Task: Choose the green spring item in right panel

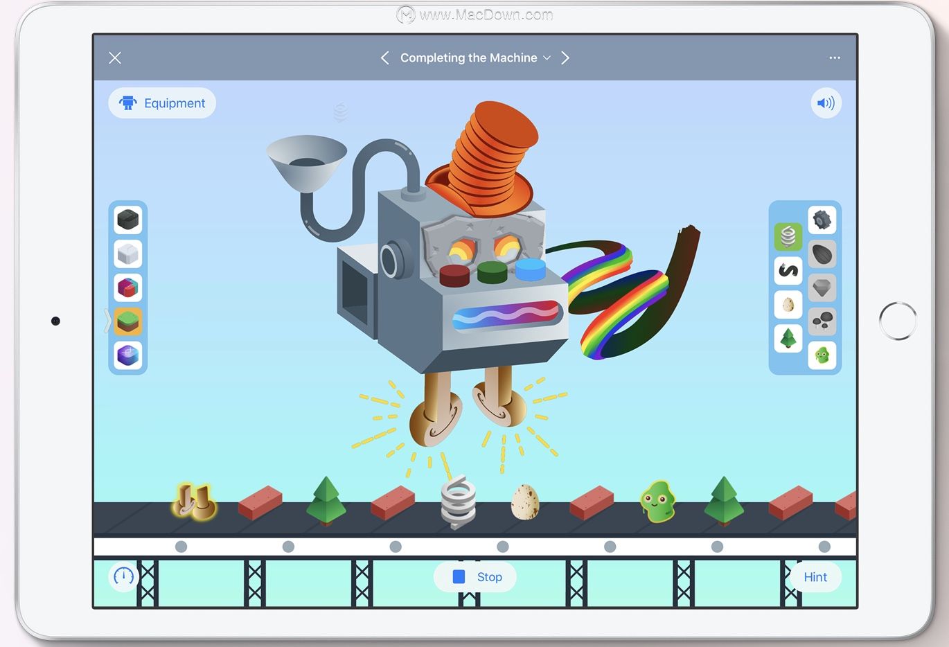Action: (788, 237)
